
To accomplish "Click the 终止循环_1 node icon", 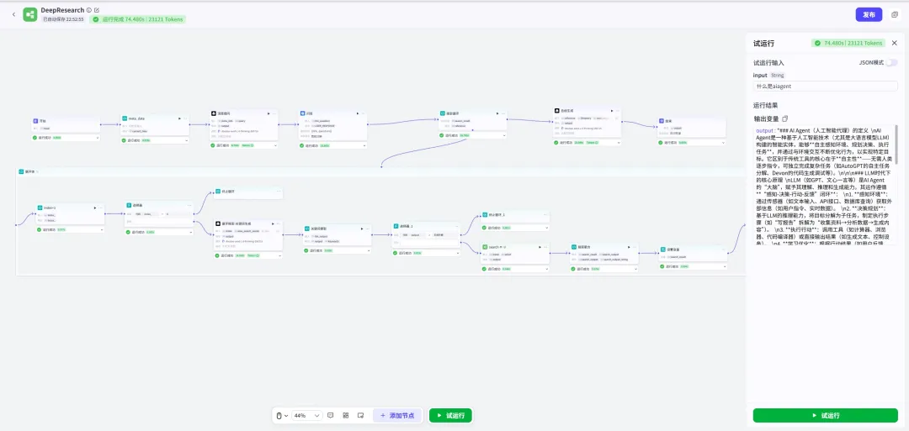I will [x=485, y=214].
